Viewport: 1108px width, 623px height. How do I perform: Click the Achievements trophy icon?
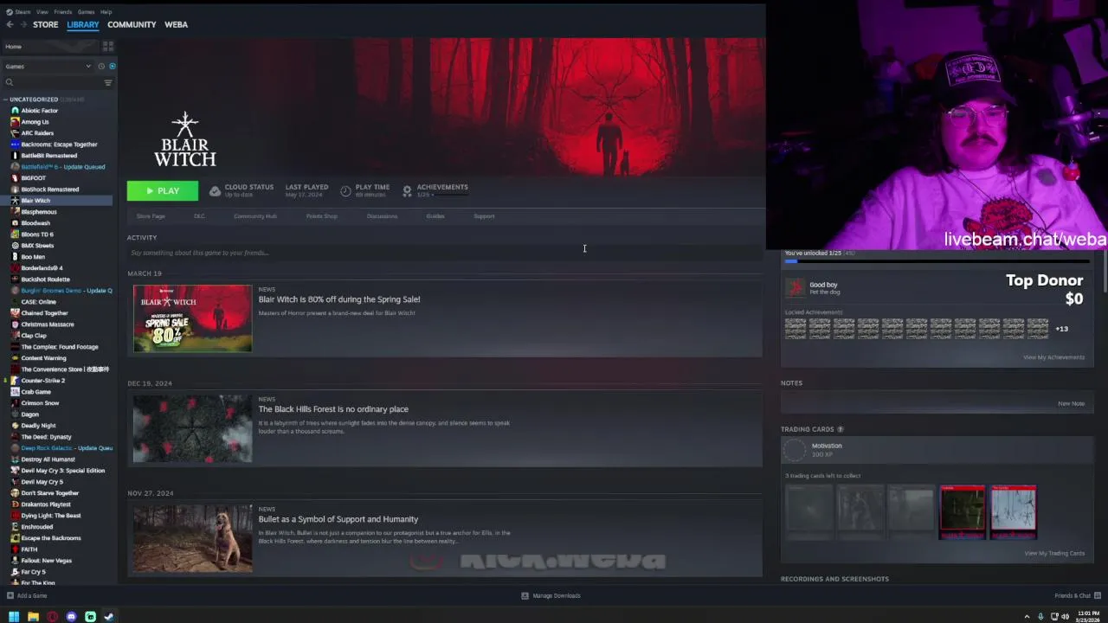point(407,190)
